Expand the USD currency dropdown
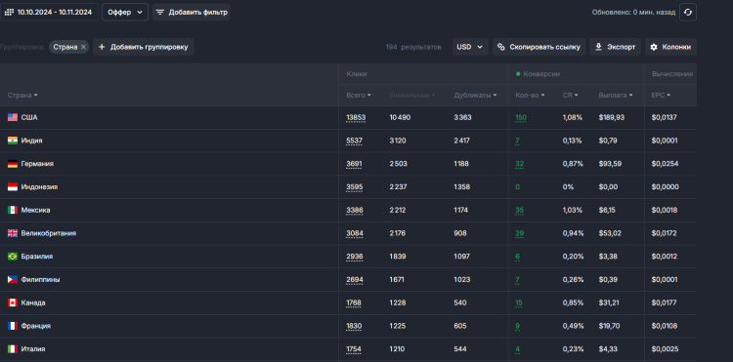The image size is (733, 362). pyautogui.click(x=470, y=47)
